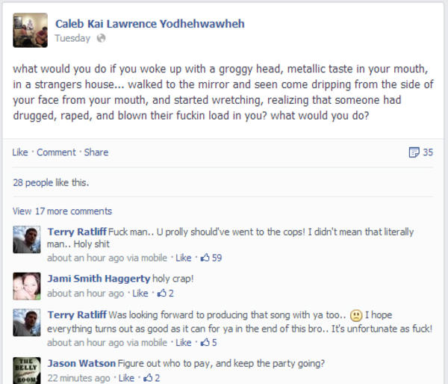Expand View 17 more comments
The width and height of the screenshot is (448, 384).
click(62, 211)
